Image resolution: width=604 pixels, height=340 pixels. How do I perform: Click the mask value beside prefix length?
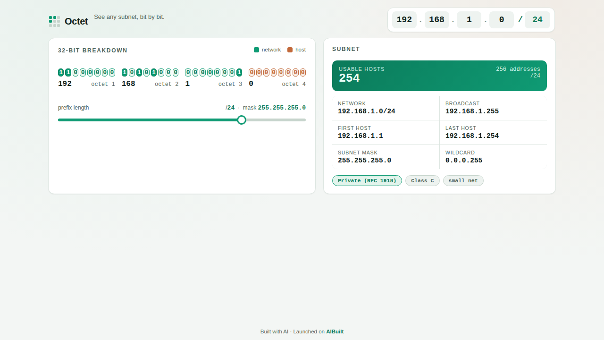(x=282, y=108)
